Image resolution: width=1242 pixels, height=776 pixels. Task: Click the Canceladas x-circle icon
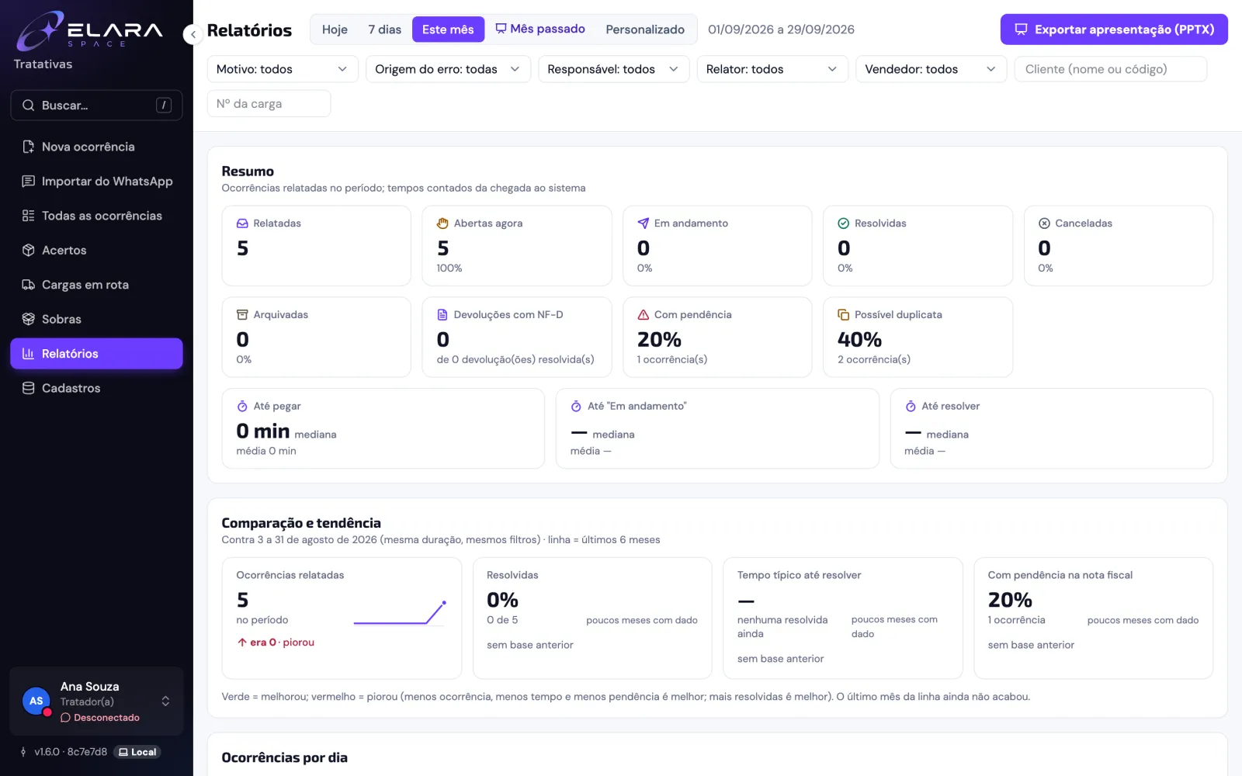(x=1044, y=223)
